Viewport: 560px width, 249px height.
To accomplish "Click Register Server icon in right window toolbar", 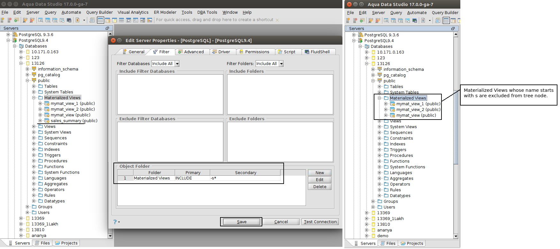I will (348, 20).
